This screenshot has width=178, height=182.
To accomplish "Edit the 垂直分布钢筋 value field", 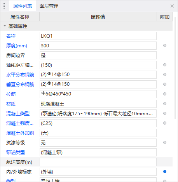I will pyautogui.click(x=98, y=85).
